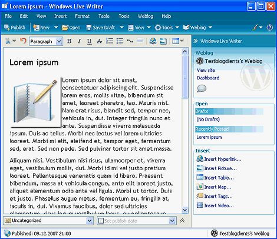
Task: Toggle Bold formatting
Action: (69, 41)
